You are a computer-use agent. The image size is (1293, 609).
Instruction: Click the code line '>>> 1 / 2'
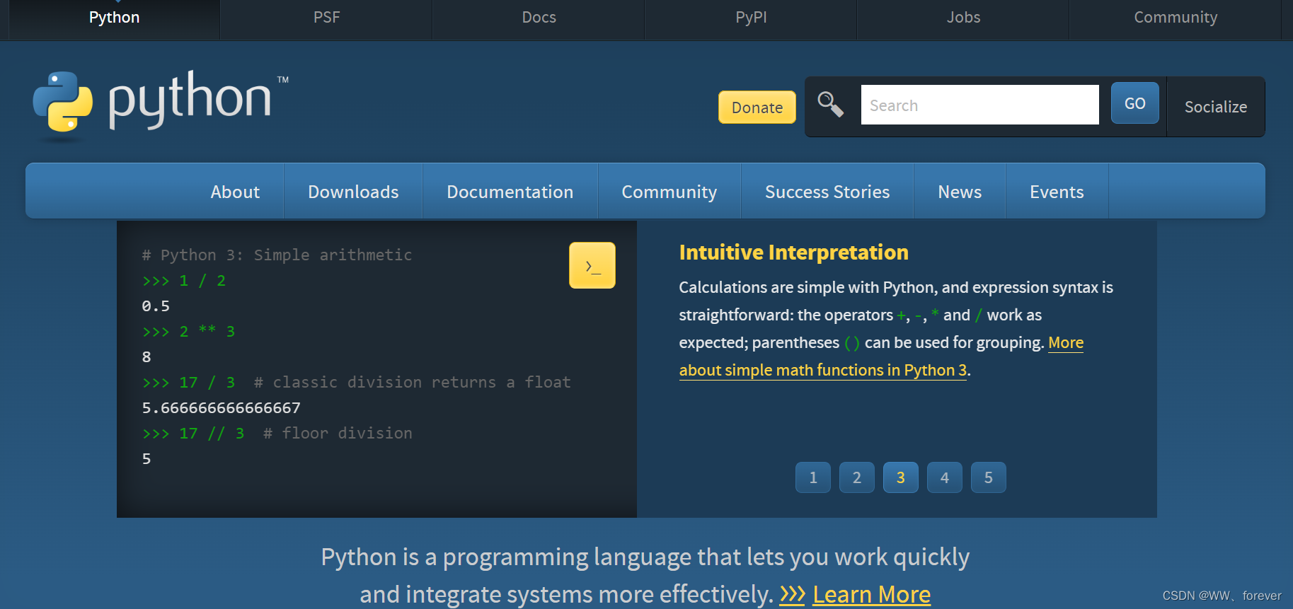tap(184, 281)
